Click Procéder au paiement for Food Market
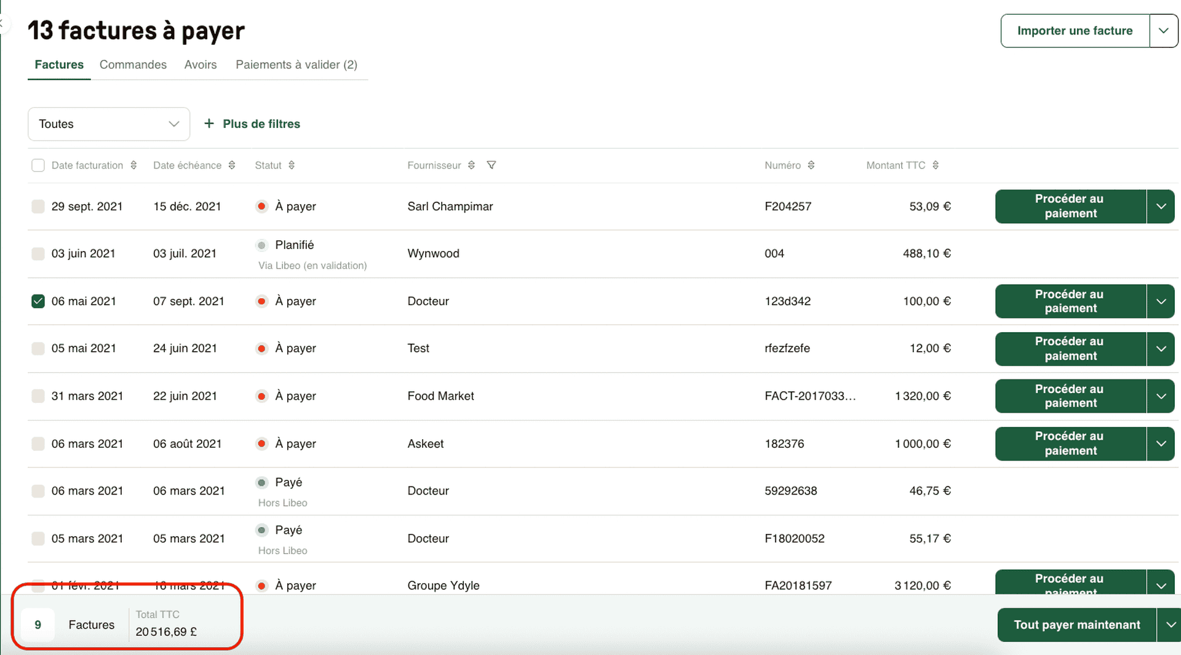Screen dimensions: 1181x655 tap(1070, 396)
